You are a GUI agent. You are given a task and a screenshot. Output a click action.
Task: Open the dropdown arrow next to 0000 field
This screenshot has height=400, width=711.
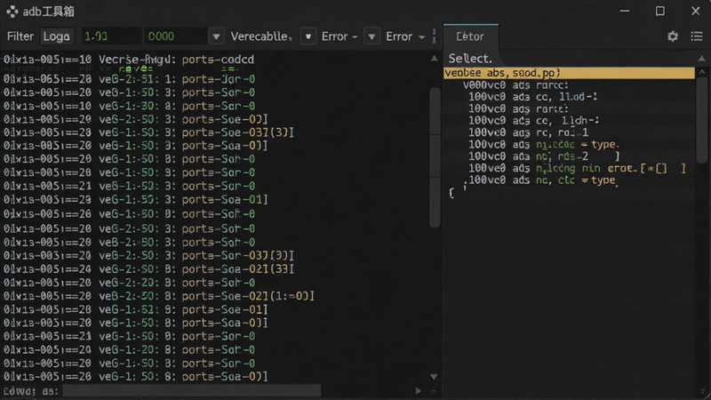(216, 36)
